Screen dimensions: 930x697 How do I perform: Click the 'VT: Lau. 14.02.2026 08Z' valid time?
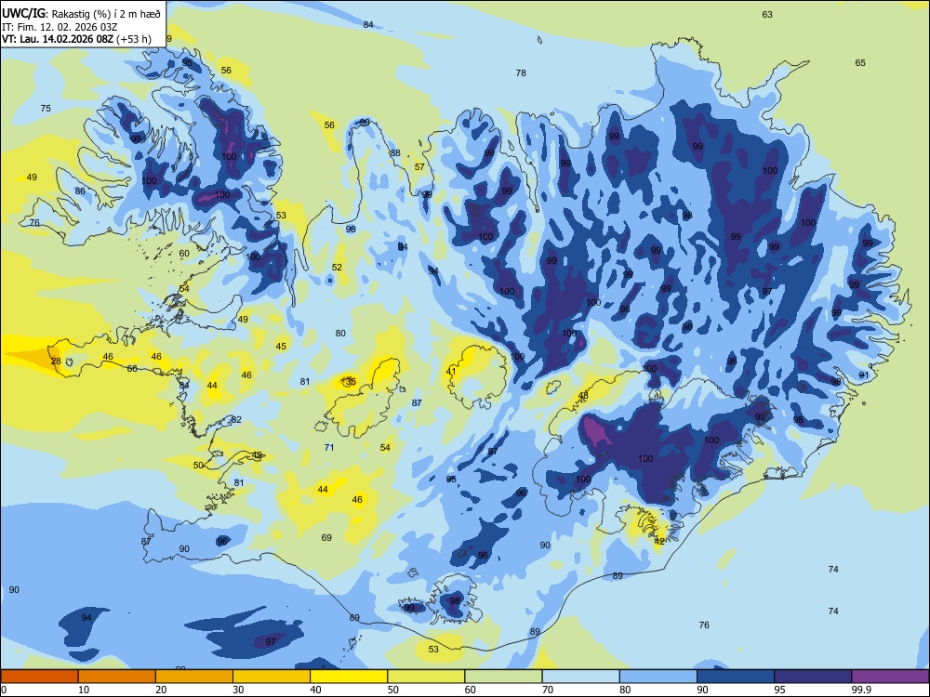pos(58,40)
